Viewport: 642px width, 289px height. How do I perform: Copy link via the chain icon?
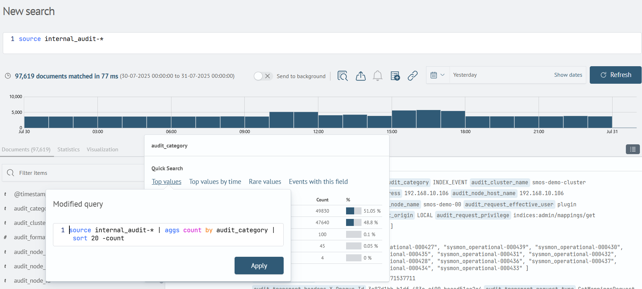coord(413,76)
